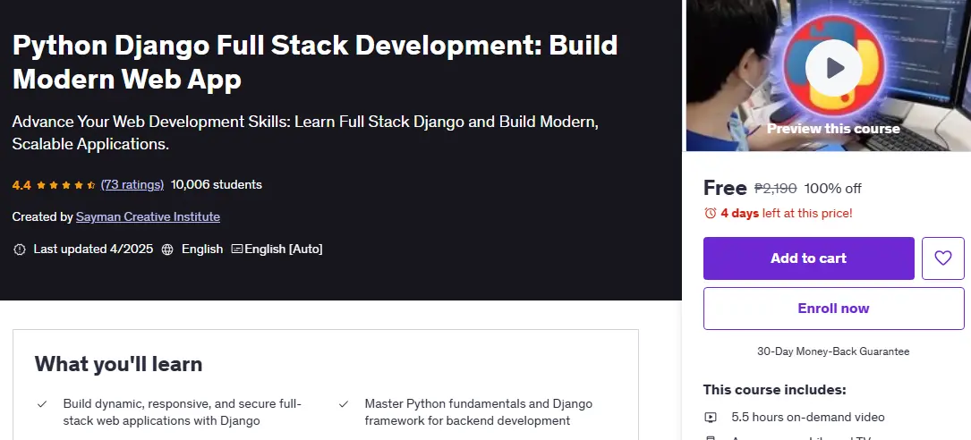Image resolution: width=971 pixels, height=440 pixels.
Task: Click the Add to cart button
Action: coord(808,258)
